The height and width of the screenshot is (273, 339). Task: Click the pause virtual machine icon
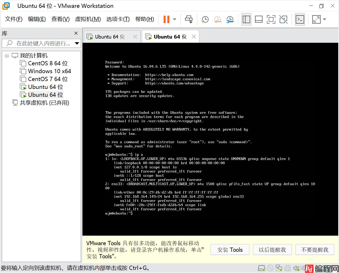(x=166, y=19)
